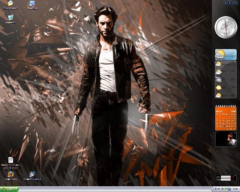Open the Arbeitsplatz desktop icon

pyautogui.click(x=33, y=4)
